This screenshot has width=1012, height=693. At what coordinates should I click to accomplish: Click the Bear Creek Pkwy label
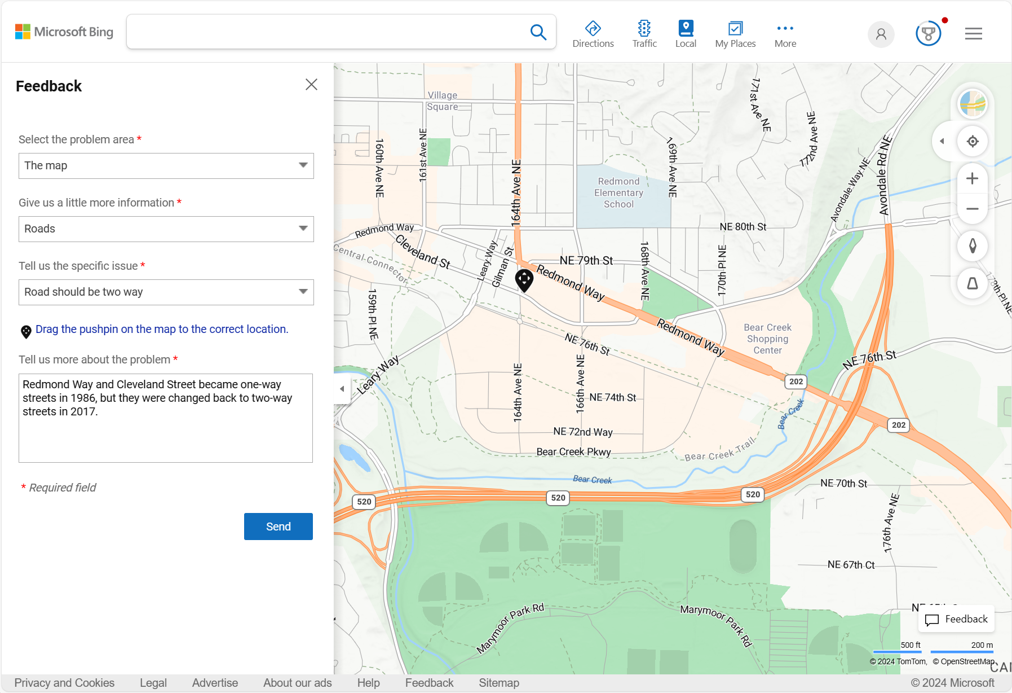click(574, 452)
